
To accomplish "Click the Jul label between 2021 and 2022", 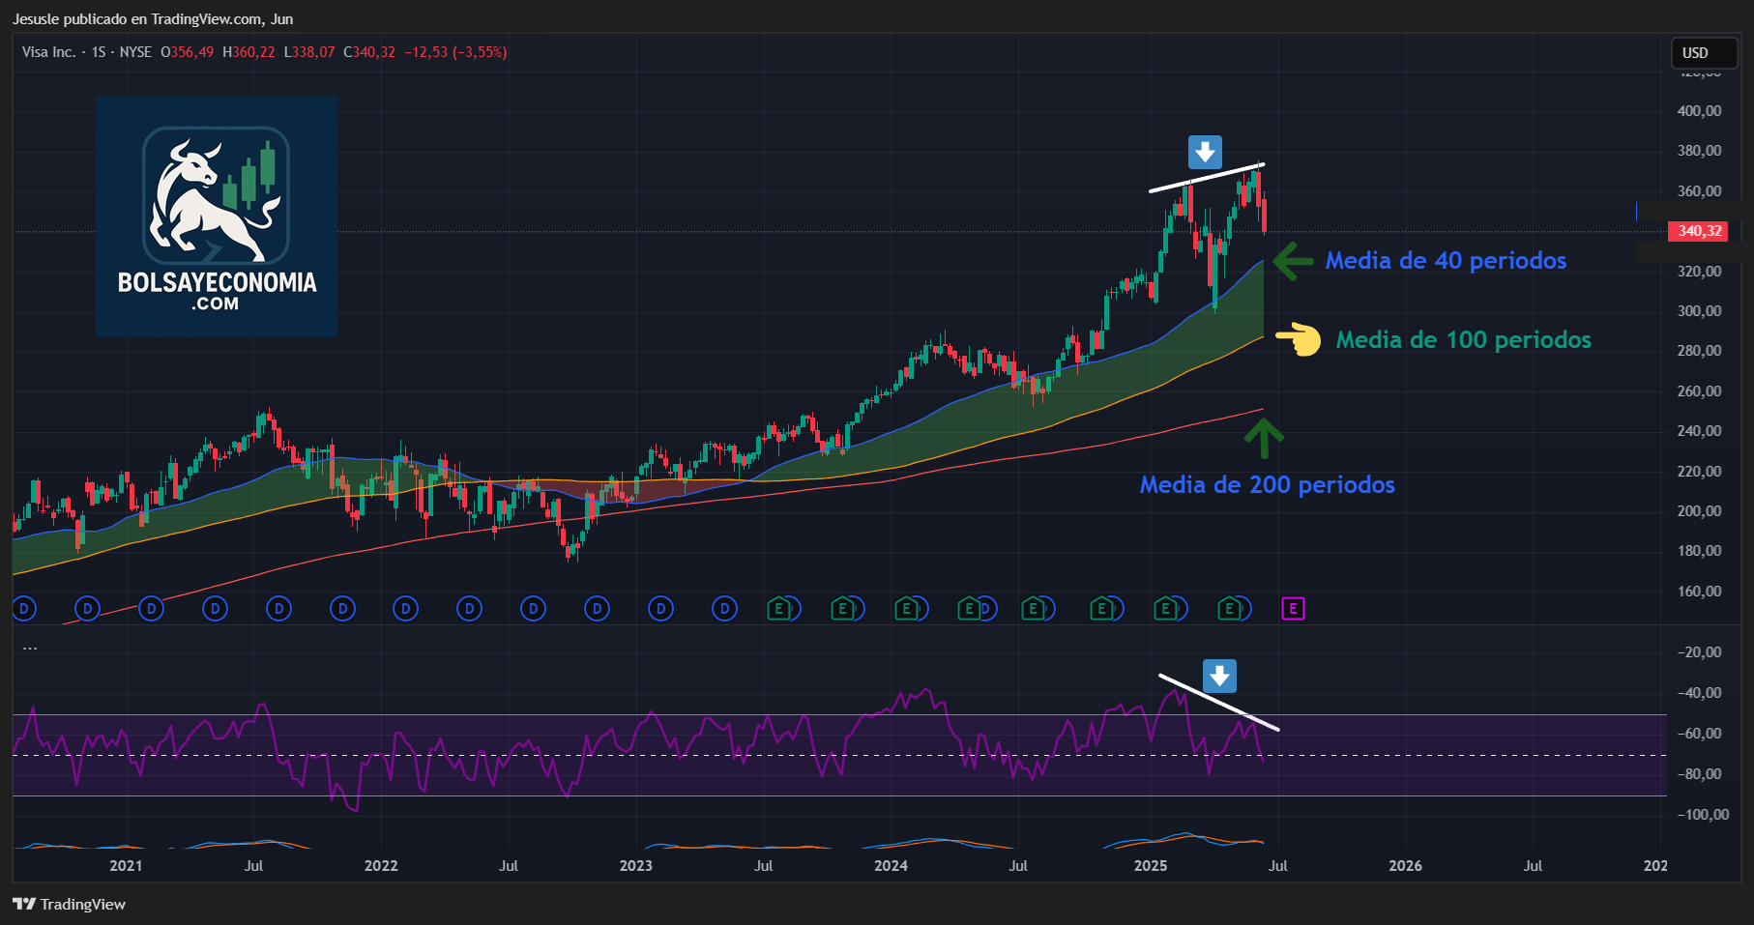I will (253, 866).
